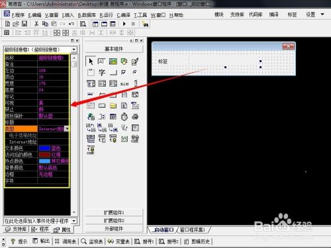The image size is (331, 248).
Task: Open the R.运行 menu
Action: (106, 15)
